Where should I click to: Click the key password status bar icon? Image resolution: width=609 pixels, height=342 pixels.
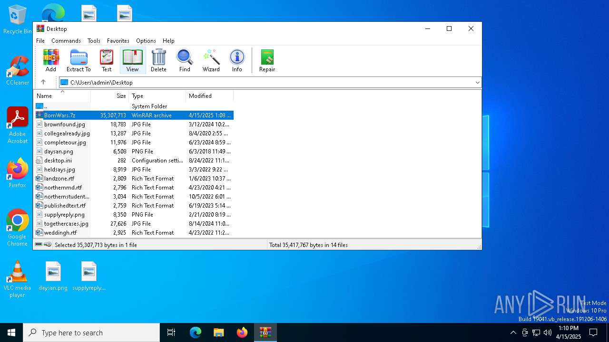[x=48, y=245]
